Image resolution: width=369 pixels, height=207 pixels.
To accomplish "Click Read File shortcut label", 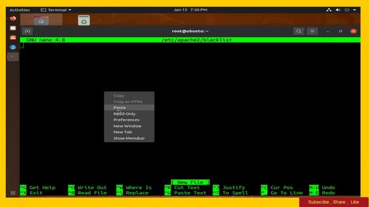I will [x=92, y=193].
